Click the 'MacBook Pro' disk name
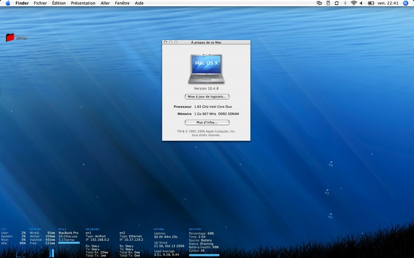 (68, 233)
